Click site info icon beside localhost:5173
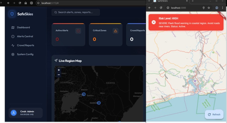 pyautogui.click(x=38, y=3)
